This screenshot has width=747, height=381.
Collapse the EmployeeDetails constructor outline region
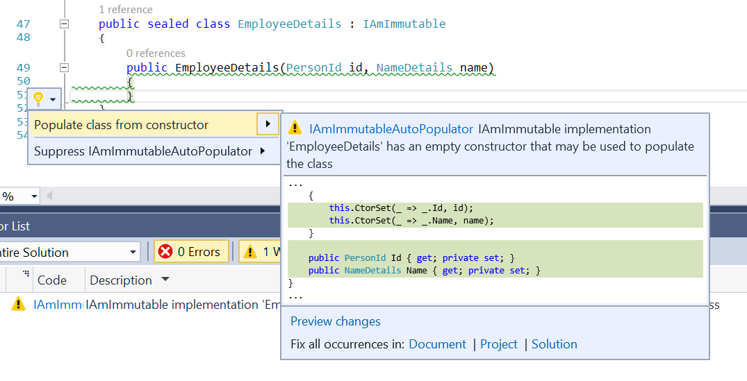click(64, 68)
